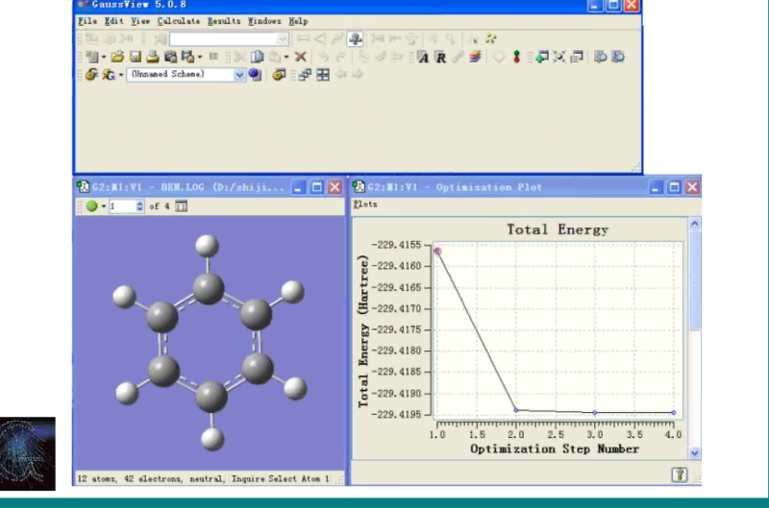Open the Results menu
769x508 pixels.
pyautogui.click(x=224, y=20)
